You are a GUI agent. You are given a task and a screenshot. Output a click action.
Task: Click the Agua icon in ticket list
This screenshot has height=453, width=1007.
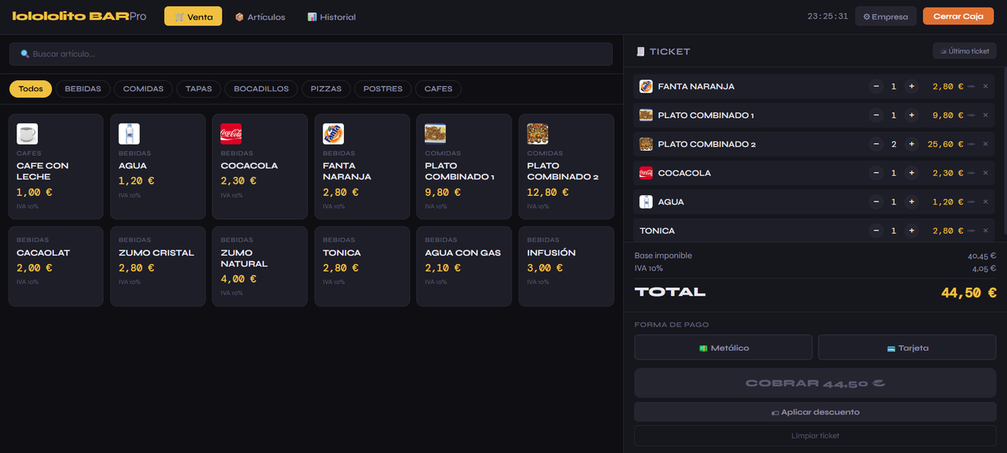[x=646, y=202]
